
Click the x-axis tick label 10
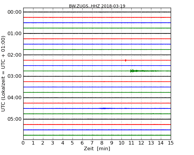(121, 143)
